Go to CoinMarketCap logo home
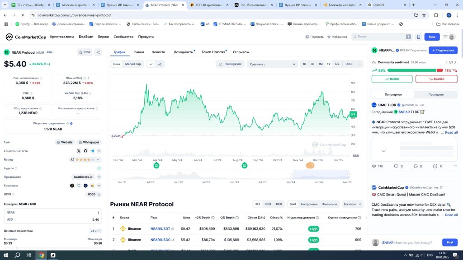Screen dimensions: 463x260 pos(26,37)
